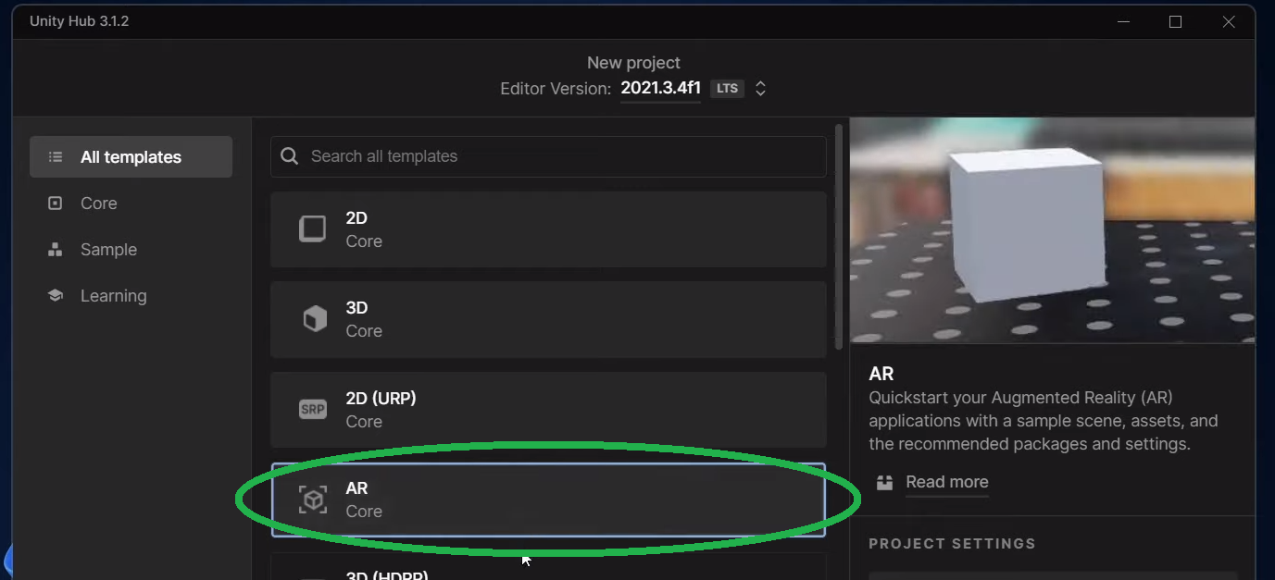
Task: Click the PROJECT SETTINGS heading
Action: (x=952, y=544)
